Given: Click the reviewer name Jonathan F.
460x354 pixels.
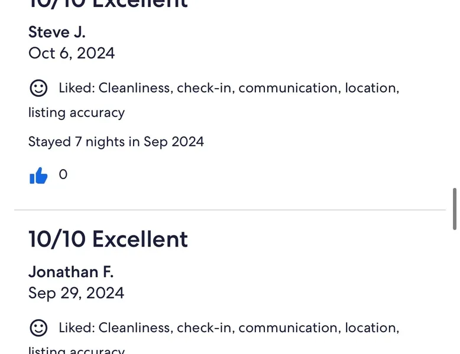Looking at the screenshot, I should 71,272.
